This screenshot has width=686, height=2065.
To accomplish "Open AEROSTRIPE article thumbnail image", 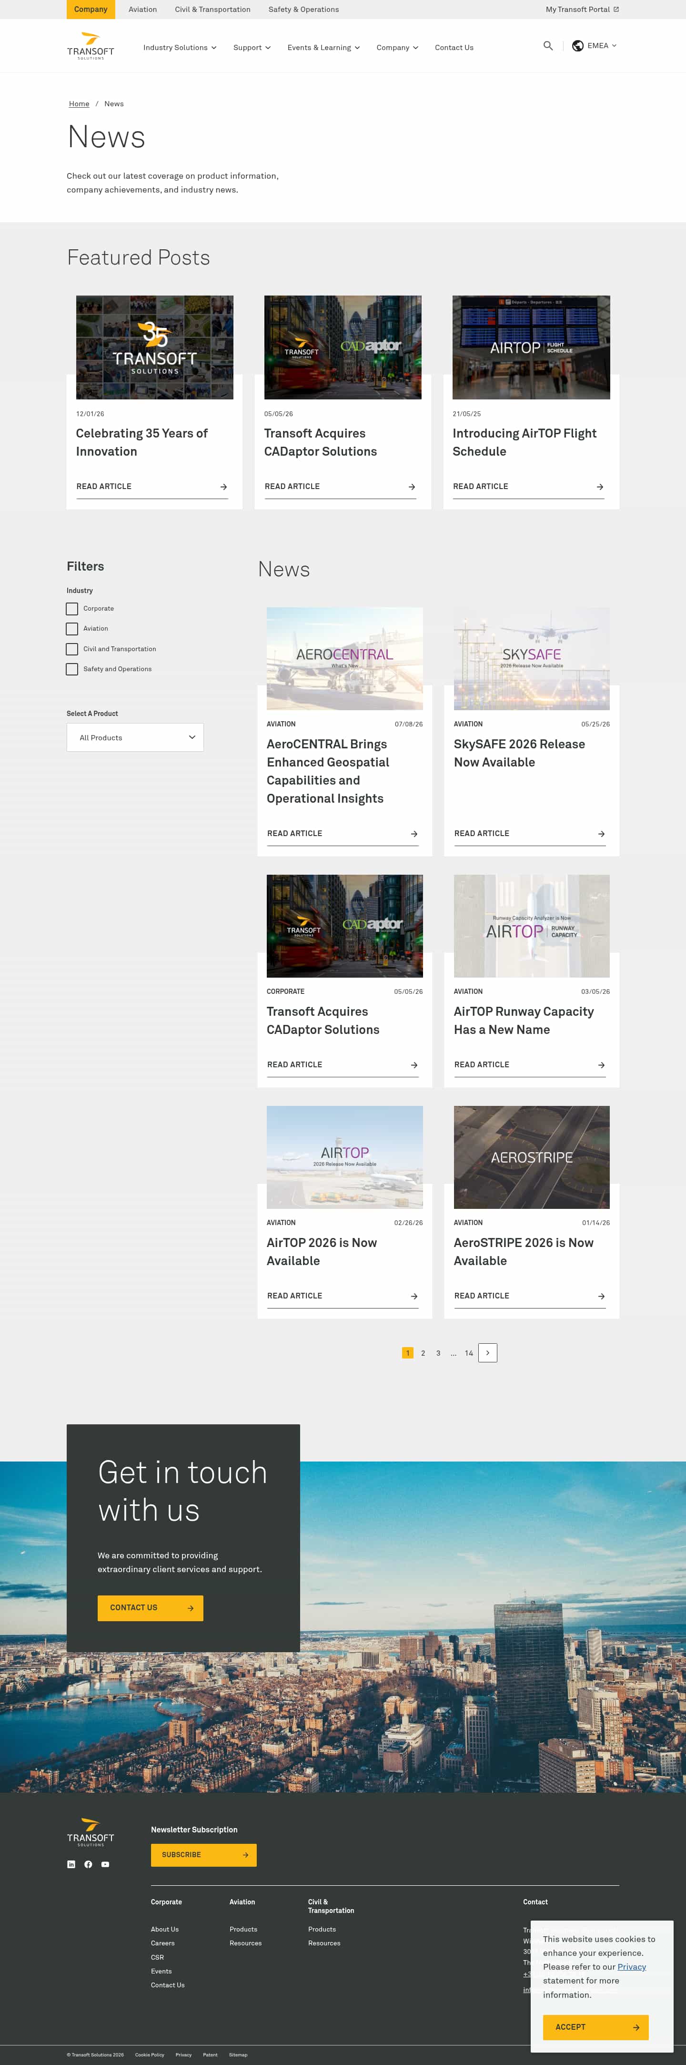I will pos(531,1157).
